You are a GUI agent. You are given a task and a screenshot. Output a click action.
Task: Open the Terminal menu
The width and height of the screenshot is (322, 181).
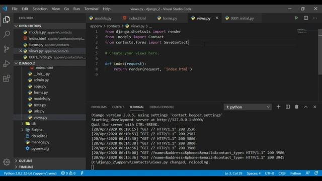(x=91, y=9)
